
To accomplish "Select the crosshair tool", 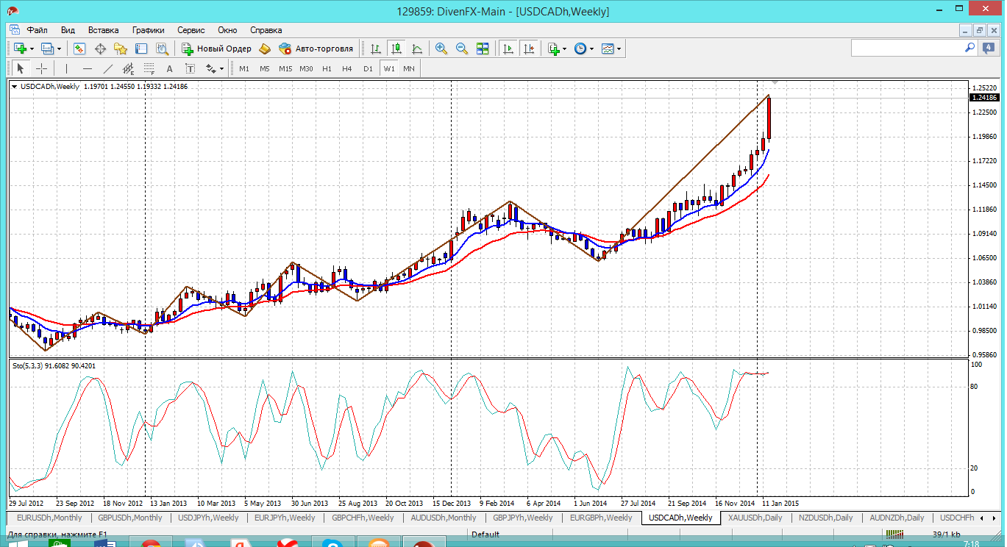I will [x=42, y=68].
